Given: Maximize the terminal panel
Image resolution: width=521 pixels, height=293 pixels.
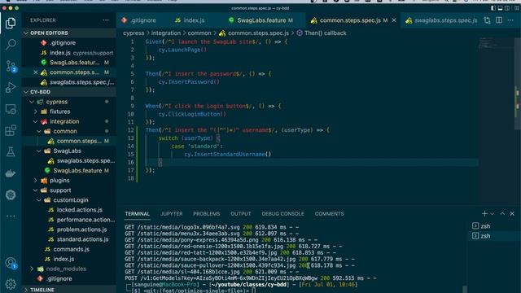Looking at the screenshot, I should pos(502,213).
